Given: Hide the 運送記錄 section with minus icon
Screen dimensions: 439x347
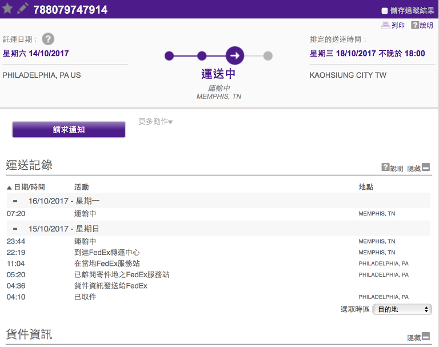Looking at the screenshot, I should [425, 167].
